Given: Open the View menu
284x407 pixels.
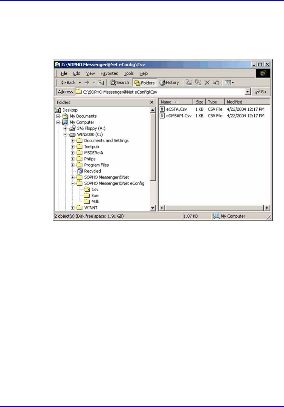Looking at the screenshot, I should (91, 73).
